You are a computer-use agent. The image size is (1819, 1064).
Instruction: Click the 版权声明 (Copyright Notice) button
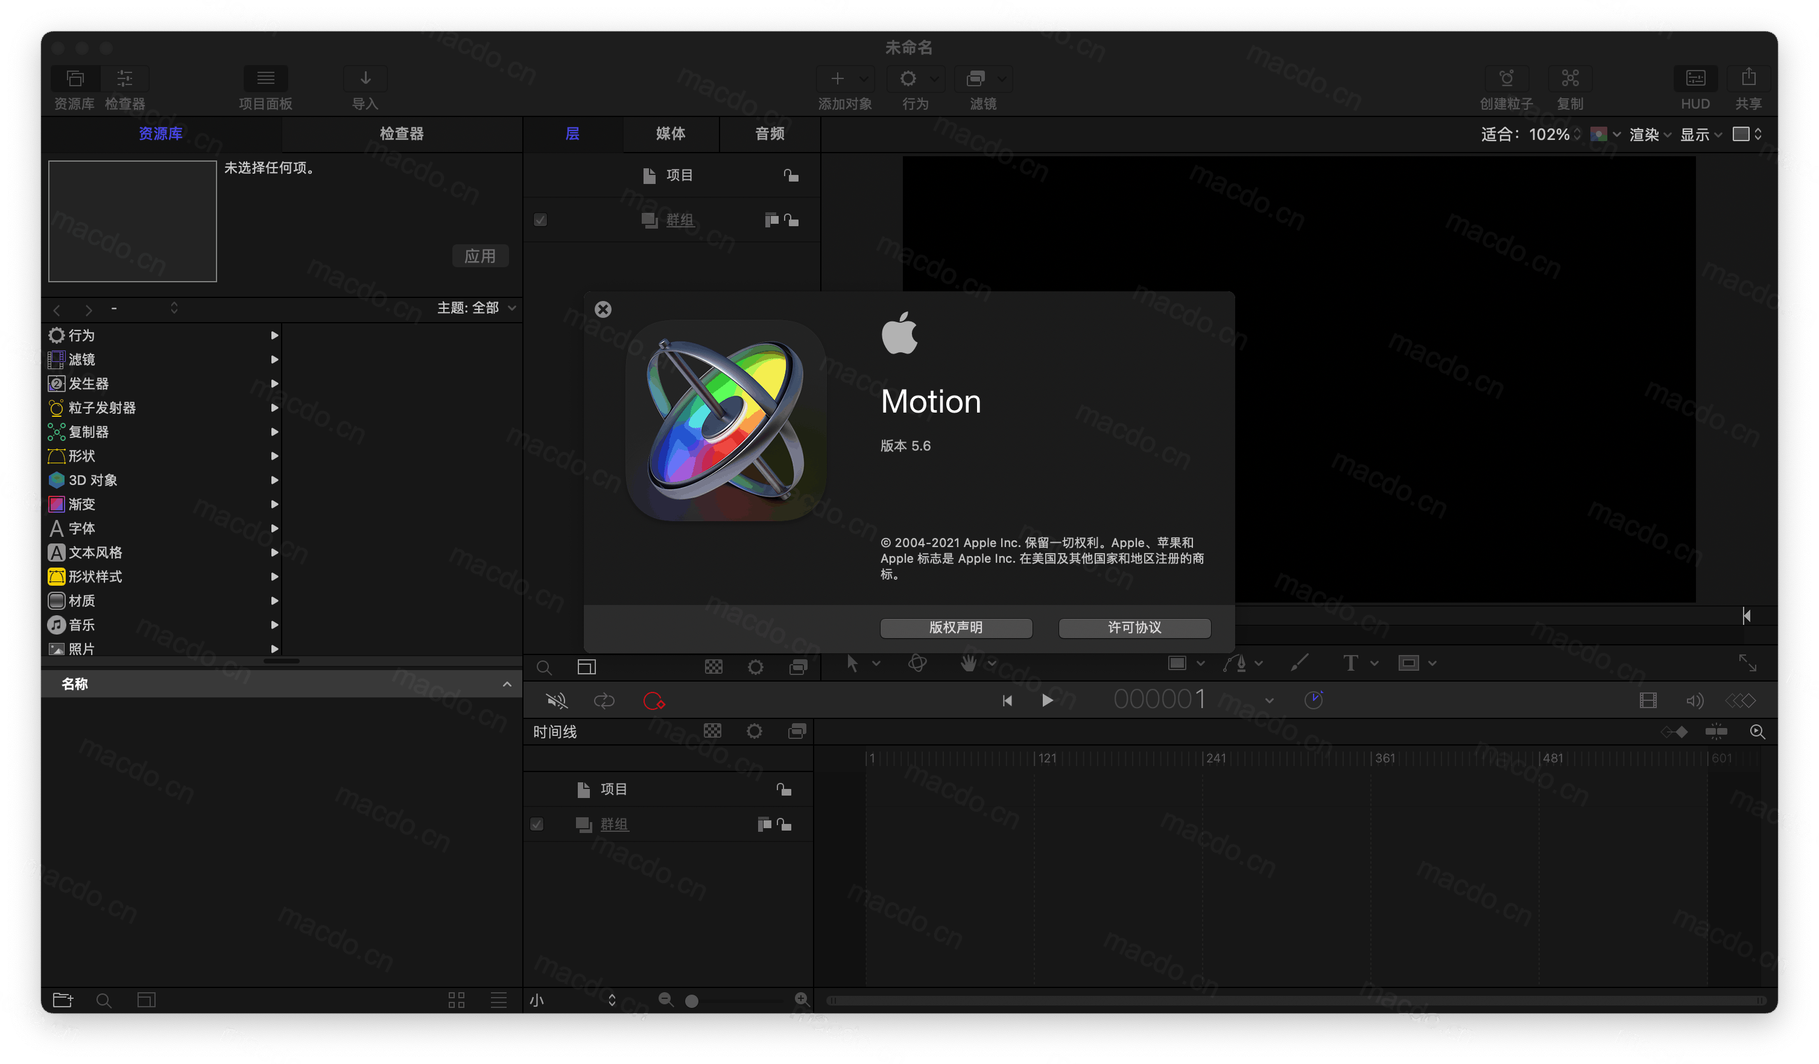click(x=956, y=627)
